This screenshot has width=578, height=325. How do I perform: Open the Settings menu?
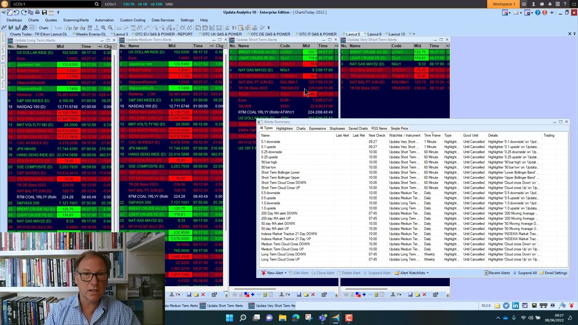pos(187,20)
